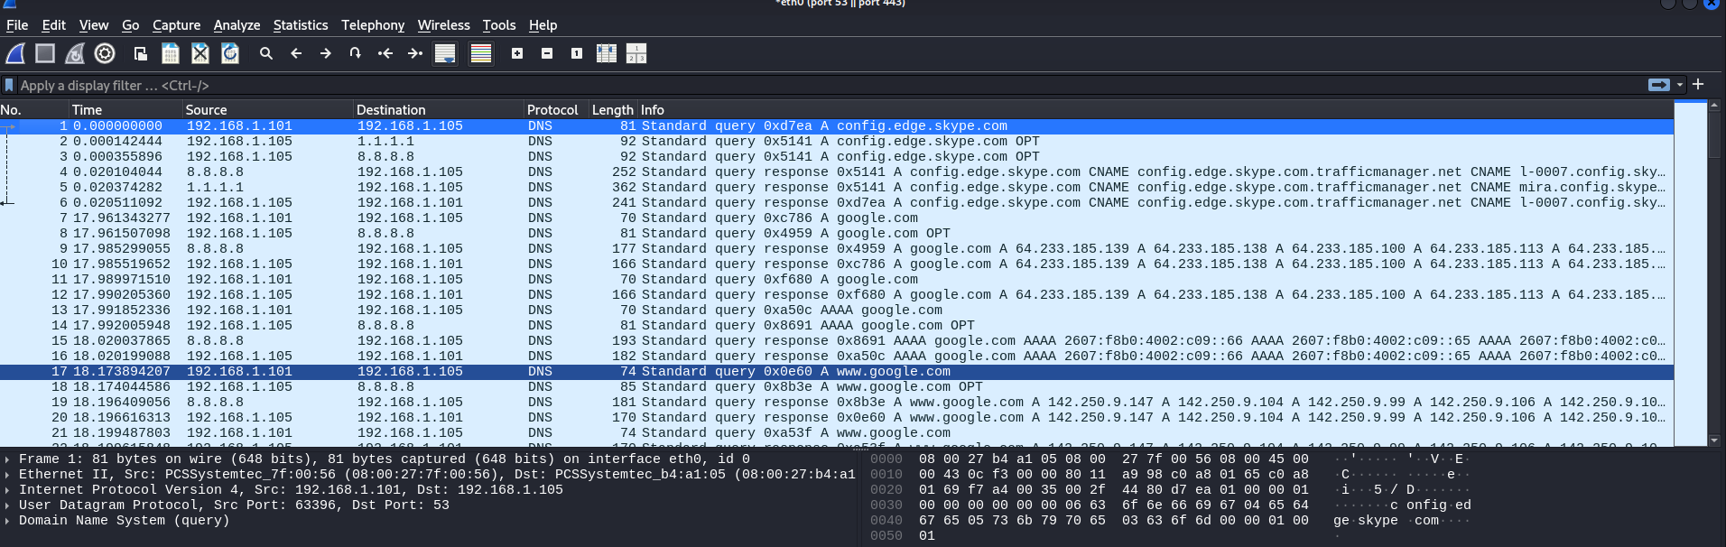The width and height of the screenshot is (1726, 547).
Task: Close this capture file
Action: click(x=200, y=54)
